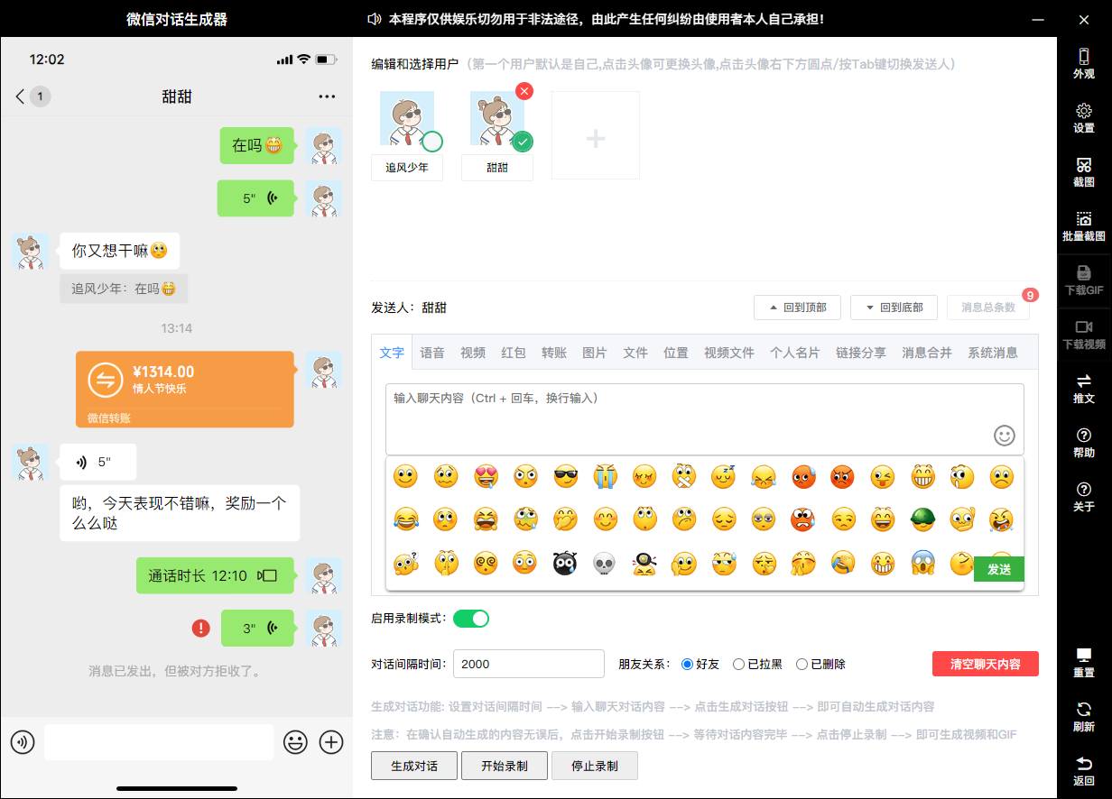This screenshot has height=799, width=1112.
Task: Open the 回到底部 dropdown
Action: click(x=893, y=308)
